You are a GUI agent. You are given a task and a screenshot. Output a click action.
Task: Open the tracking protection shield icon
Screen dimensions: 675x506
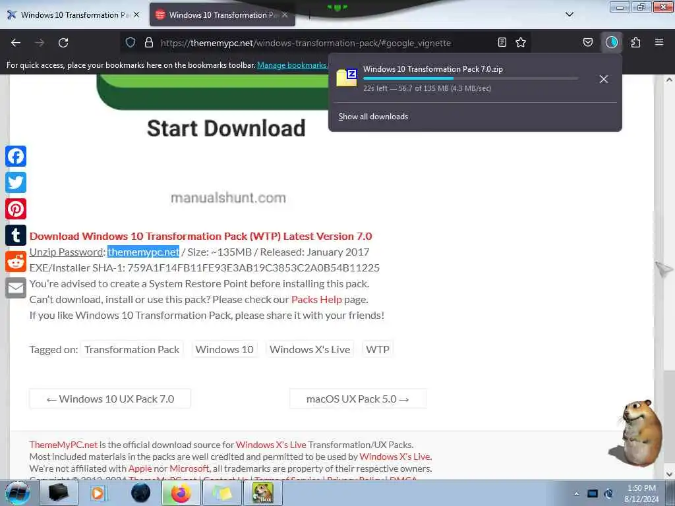pyautogui.click(x=131, y=42)
